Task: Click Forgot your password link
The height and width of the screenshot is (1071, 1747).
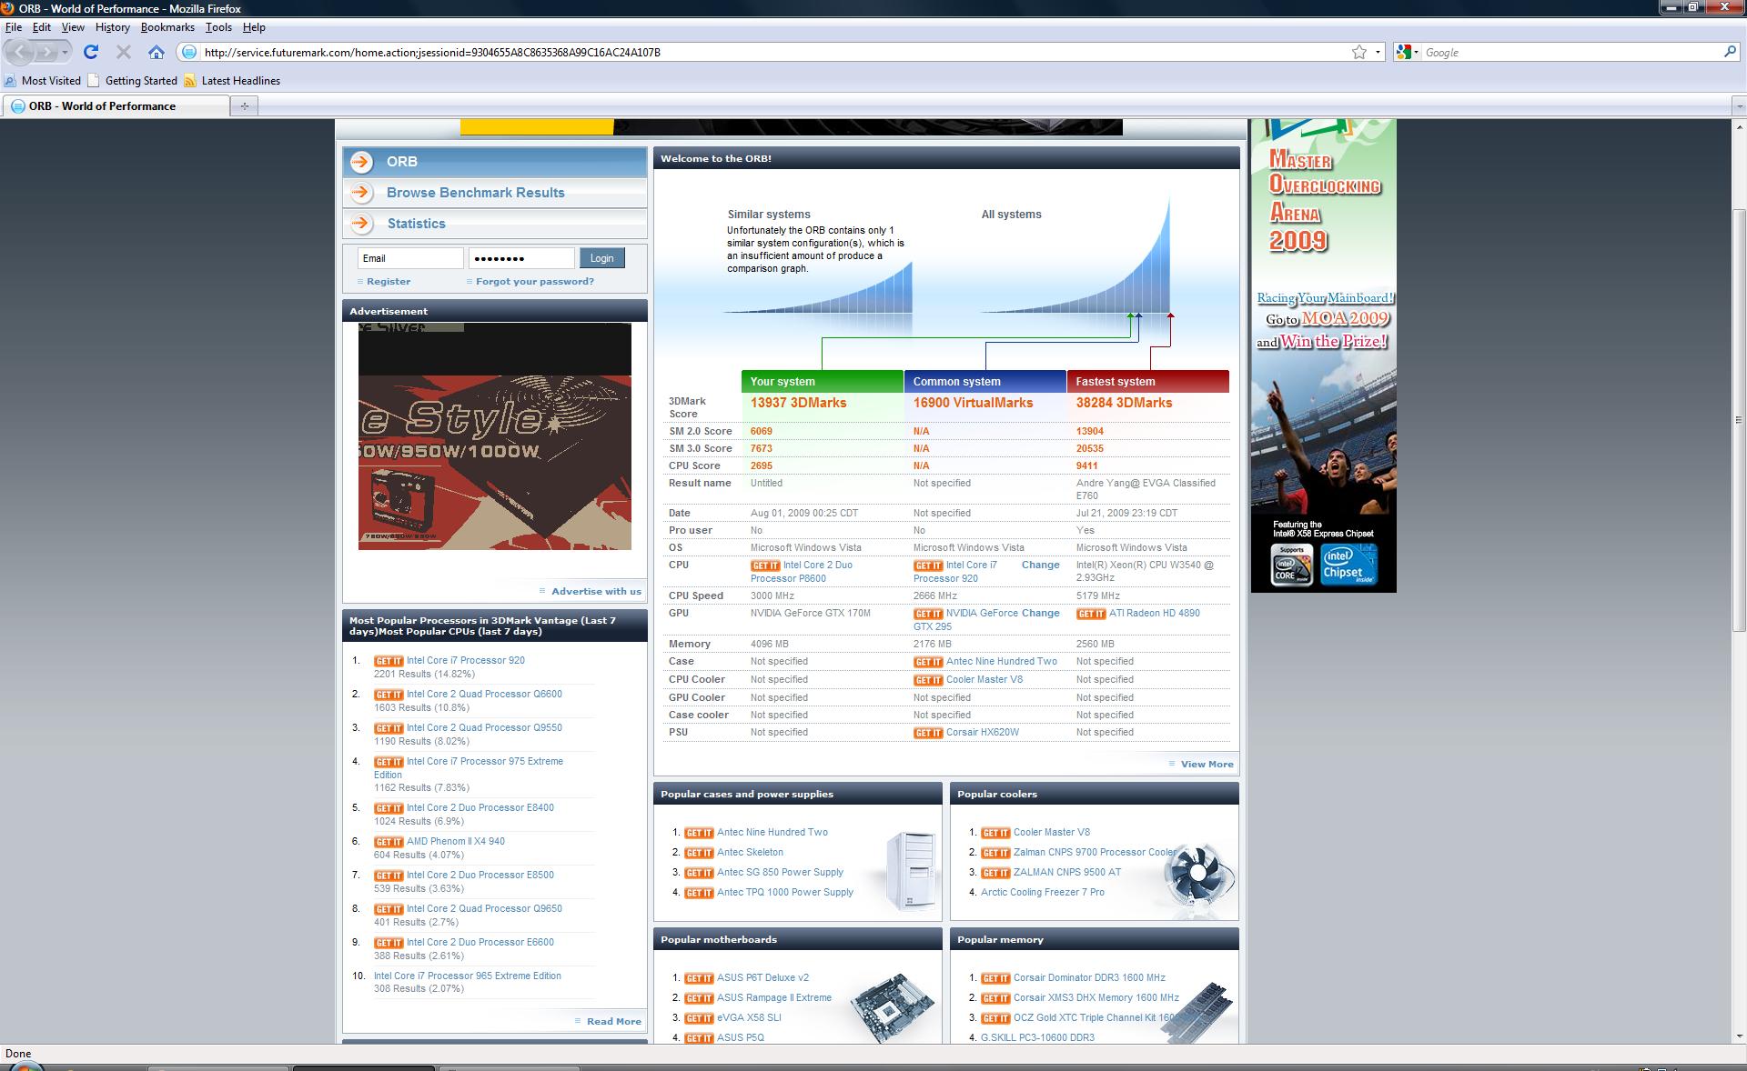Action: click(535, 282)
